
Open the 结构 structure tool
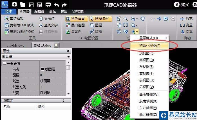point(96,31)
